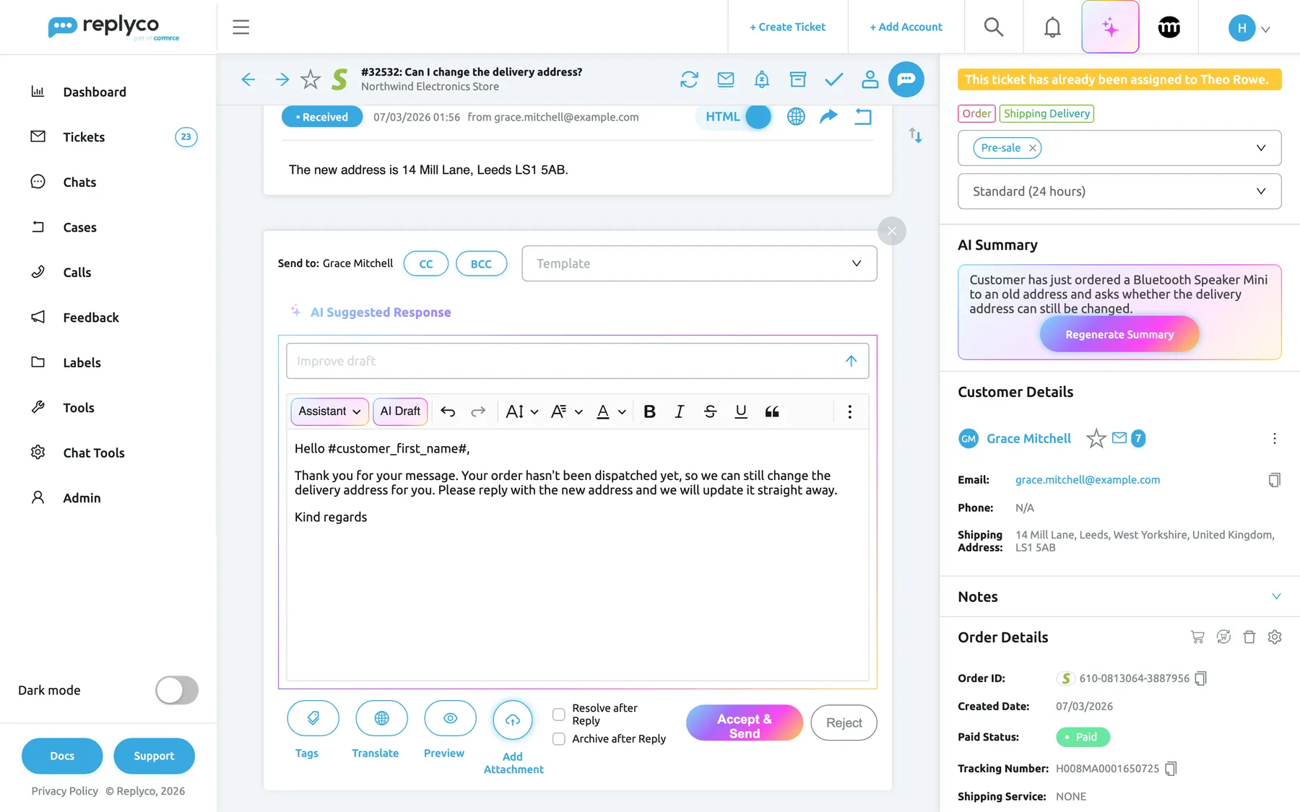Screen dimensions: 1300x812
Task: Check Resolve after Reply
Action: (559, 715)
